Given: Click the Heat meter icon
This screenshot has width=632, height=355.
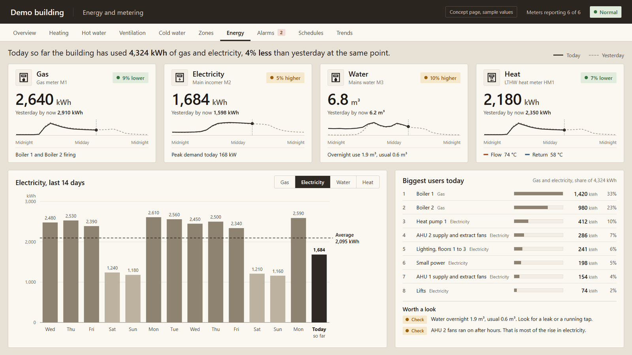Looking at the screenshot, I should [492, 78].
